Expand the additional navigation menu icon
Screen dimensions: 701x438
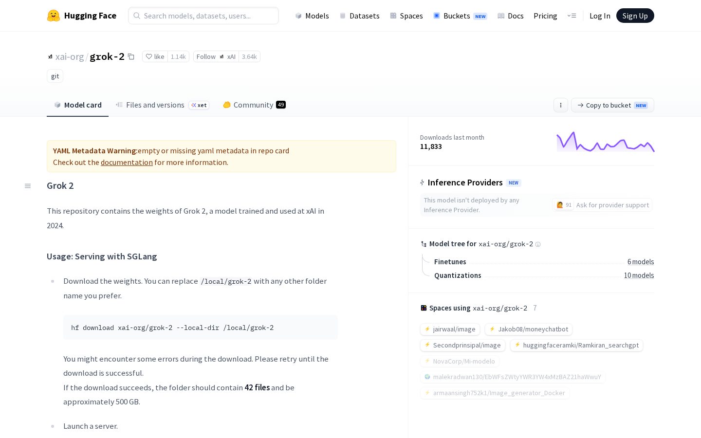pyautogui.click(x=572, y=16)
